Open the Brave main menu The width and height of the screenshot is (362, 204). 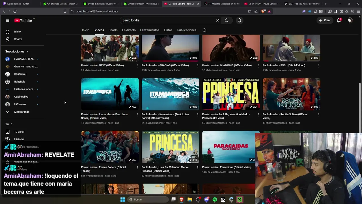[x=358, y=11]
